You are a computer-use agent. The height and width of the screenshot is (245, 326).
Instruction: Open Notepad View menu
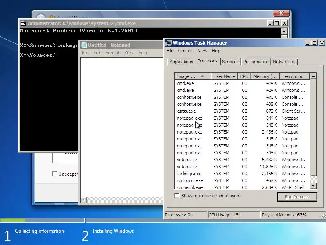coord(129,53)
